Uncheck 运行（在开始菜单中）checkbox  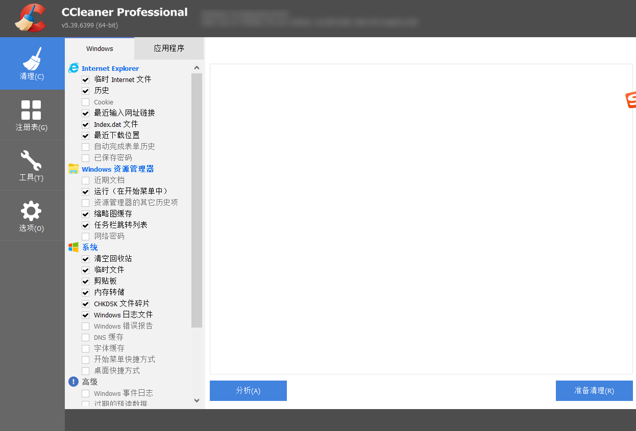click(x=85, y=192)
